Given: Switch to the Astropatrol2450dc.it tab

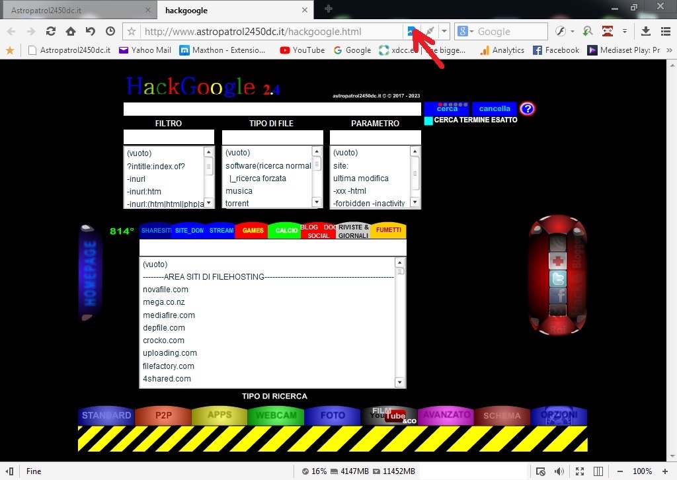Looking at the screenshot, I should 79,11.
